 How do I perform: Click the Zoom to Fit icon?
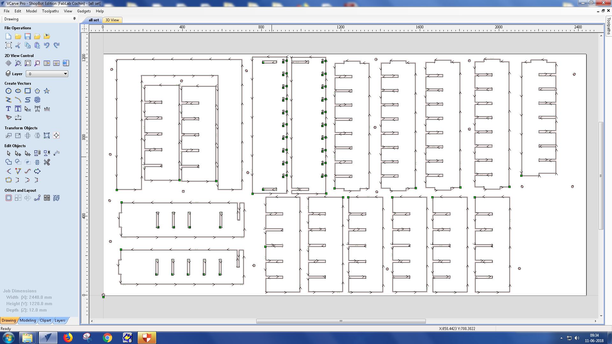(28, 63)
